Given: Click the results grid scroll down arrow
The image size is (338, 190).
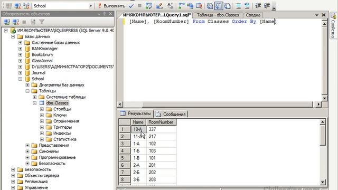Looking at the screenshot, I should (323, 182).
